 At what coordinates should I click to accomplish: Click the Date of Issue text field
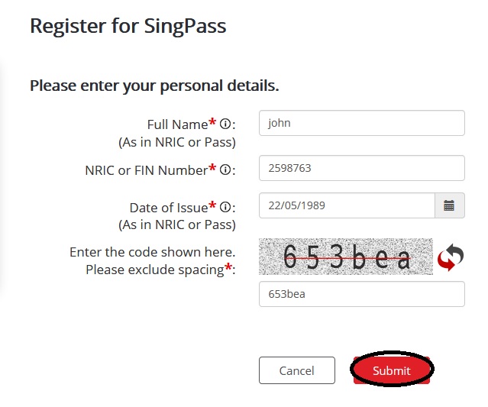coord(347,205)
